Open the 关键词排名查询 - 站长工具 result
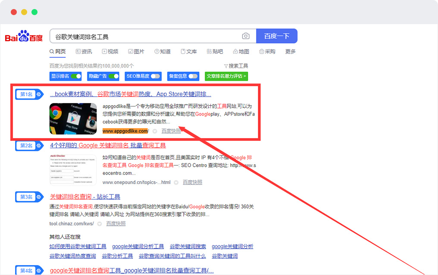 85,197
